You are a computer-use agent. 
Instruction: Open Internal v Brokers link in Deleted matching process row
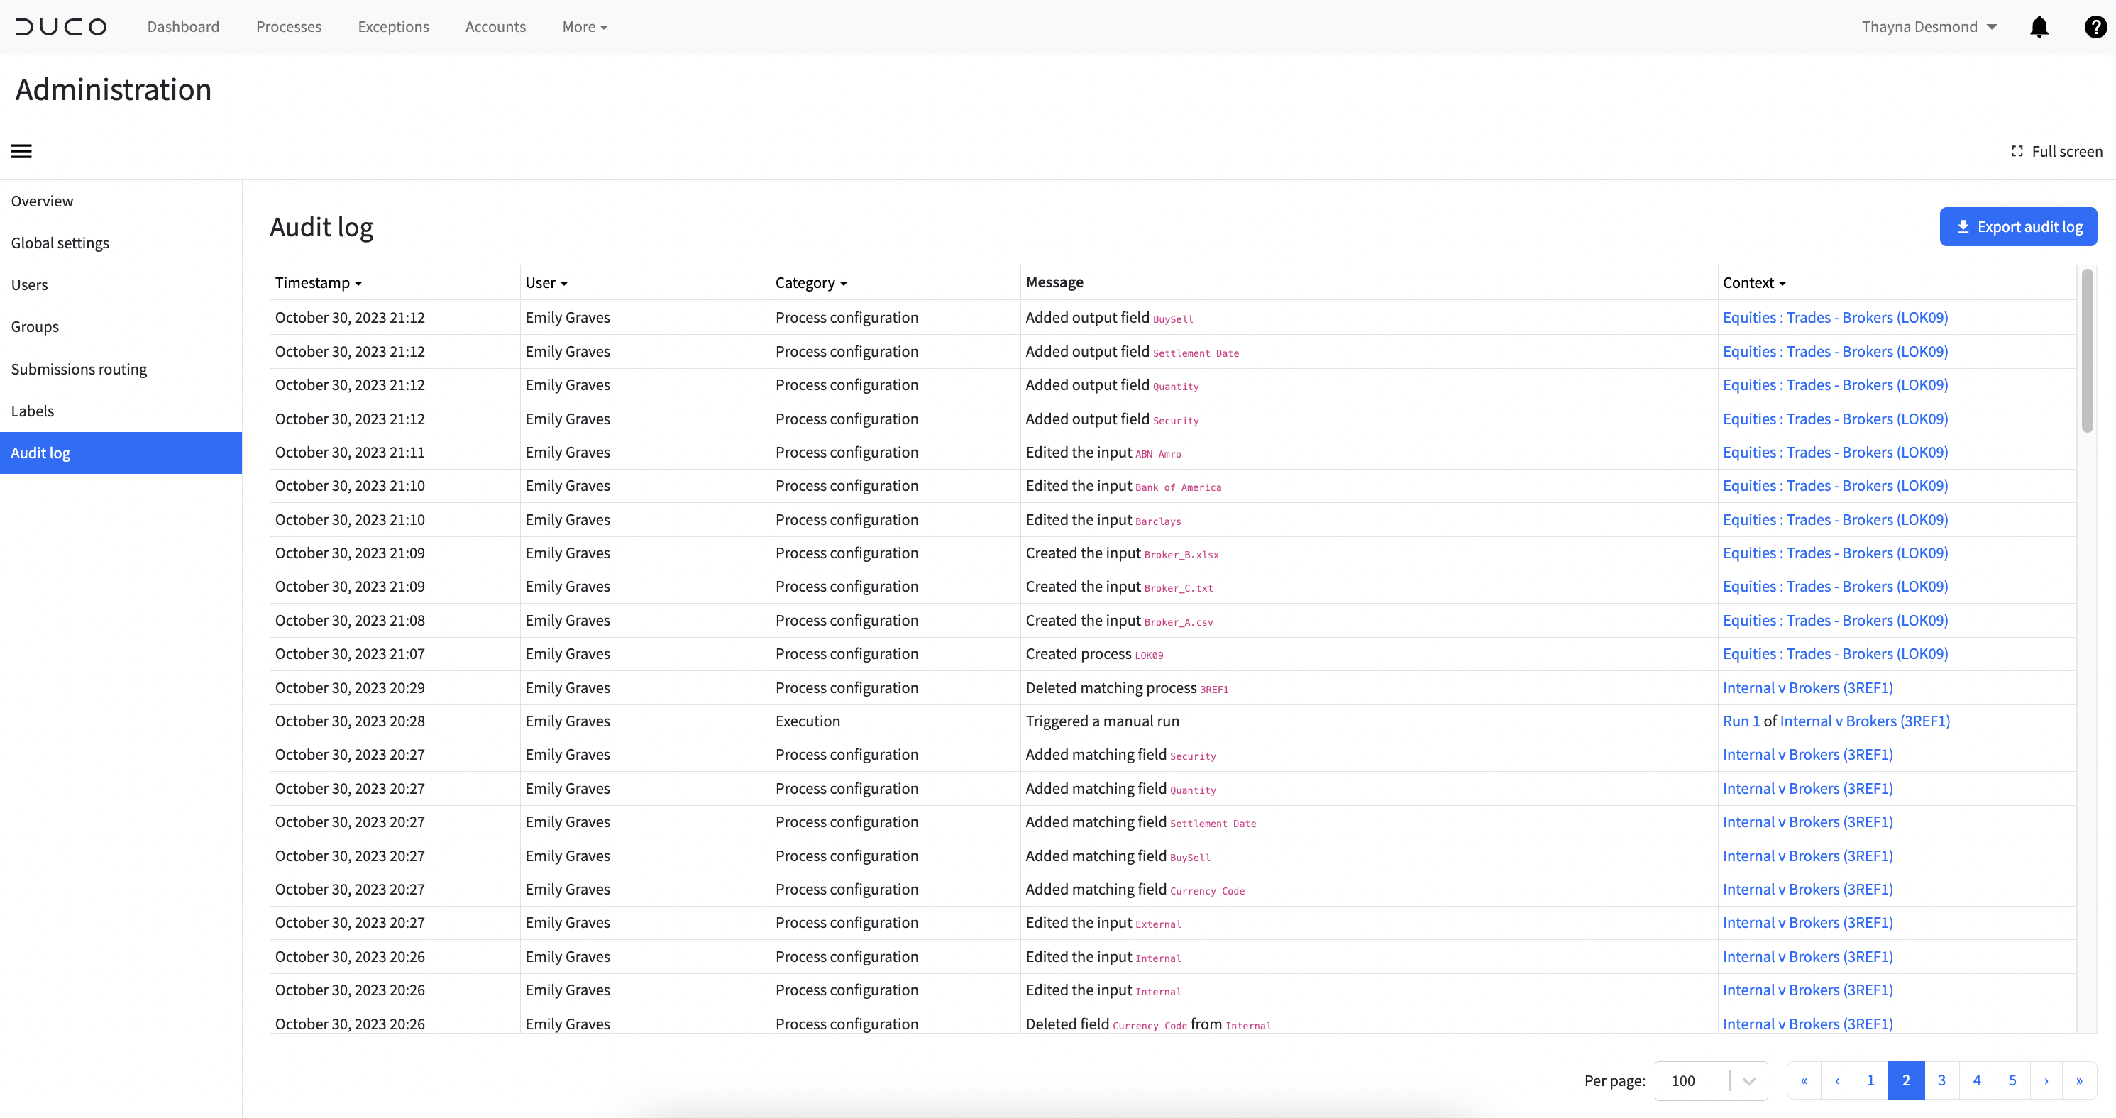click(1808, 688)
